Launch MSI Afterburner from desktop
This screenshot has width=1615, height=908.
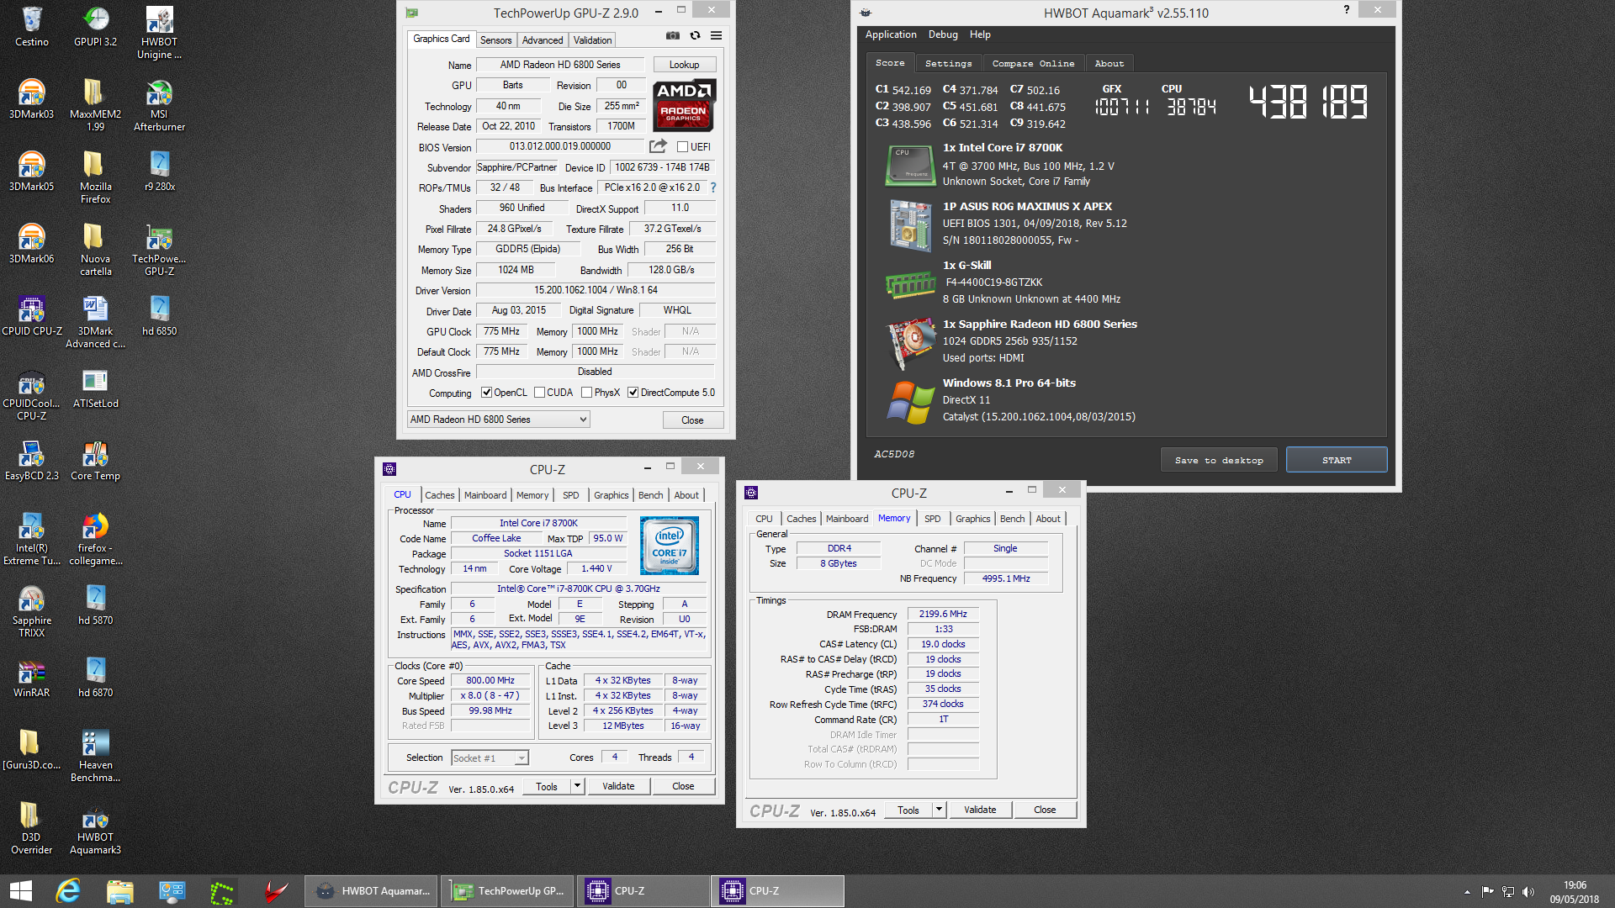[x=159, y=105]
